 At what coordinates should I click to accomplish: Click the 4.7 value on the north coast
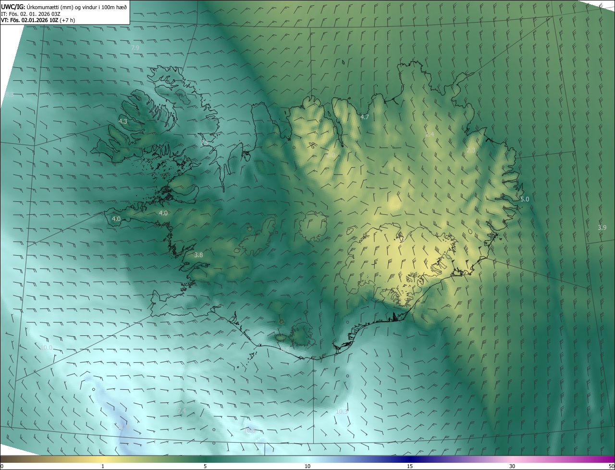point(365,117)
